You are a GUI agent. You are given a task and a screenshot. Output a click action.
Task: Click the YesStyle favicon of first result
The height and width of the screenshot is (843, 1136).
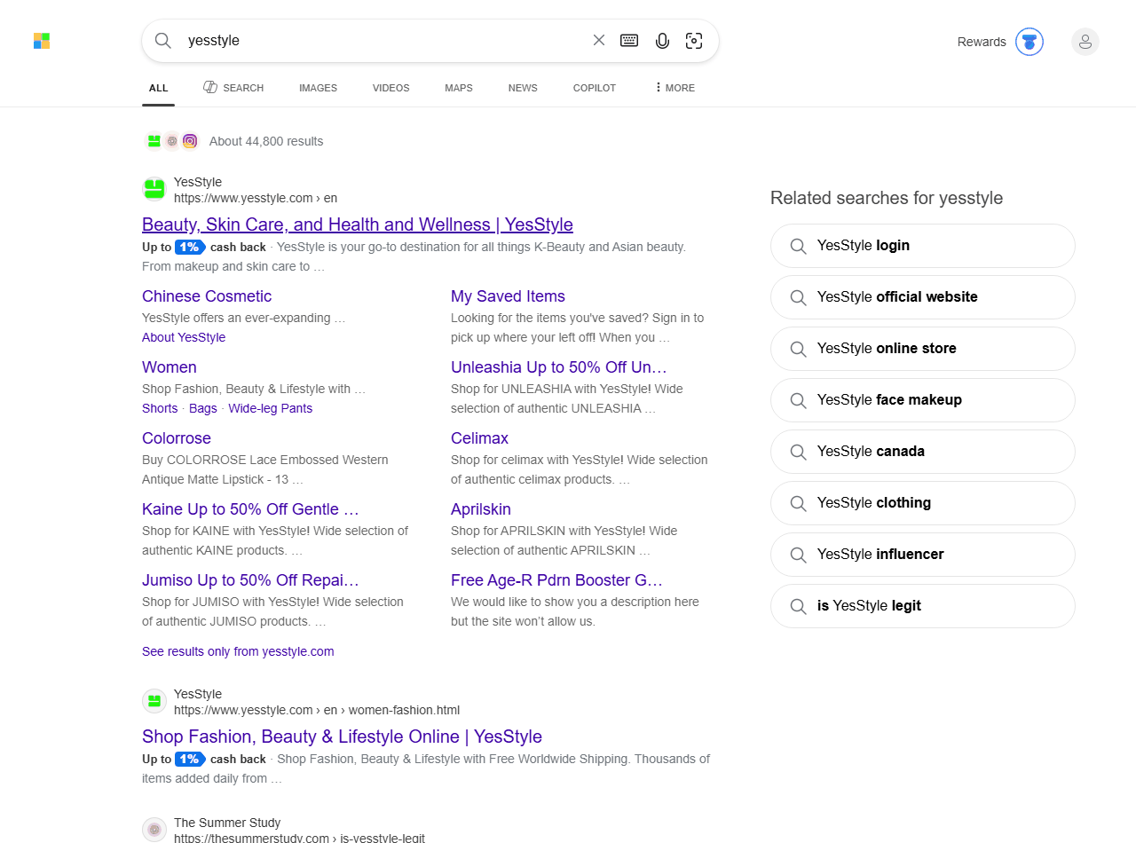click(x=154, y=189)
